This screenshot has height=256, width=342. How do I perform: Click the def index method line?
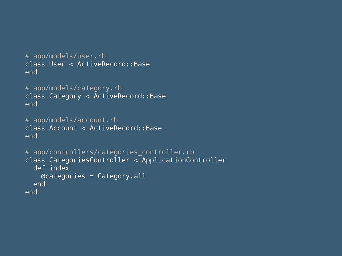(51, 168)
